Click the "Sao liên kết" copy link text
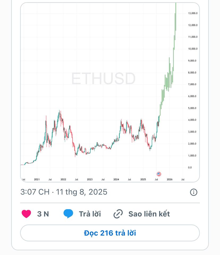This screenshot has height=255, width=220. tap(149, 214)
